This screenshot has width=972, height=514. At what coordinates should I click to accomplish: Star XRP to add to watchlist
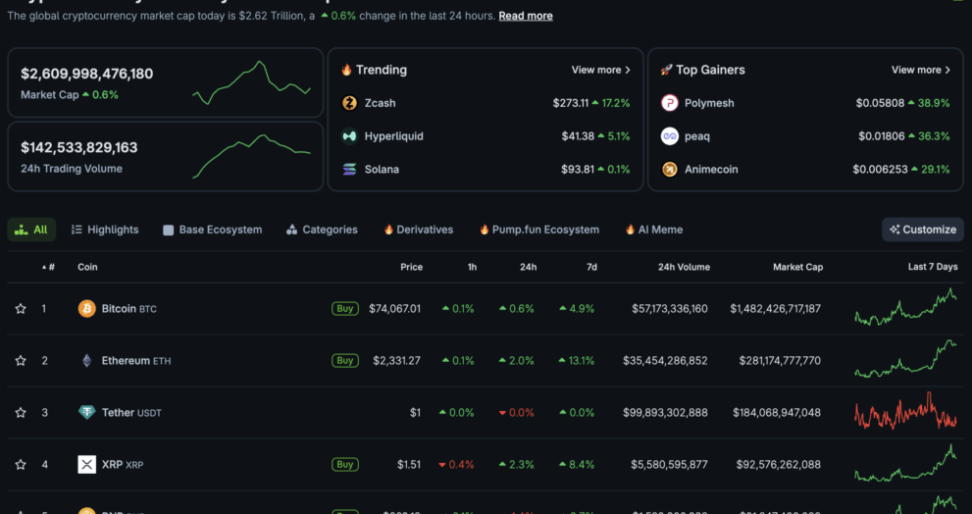point(21,465)
